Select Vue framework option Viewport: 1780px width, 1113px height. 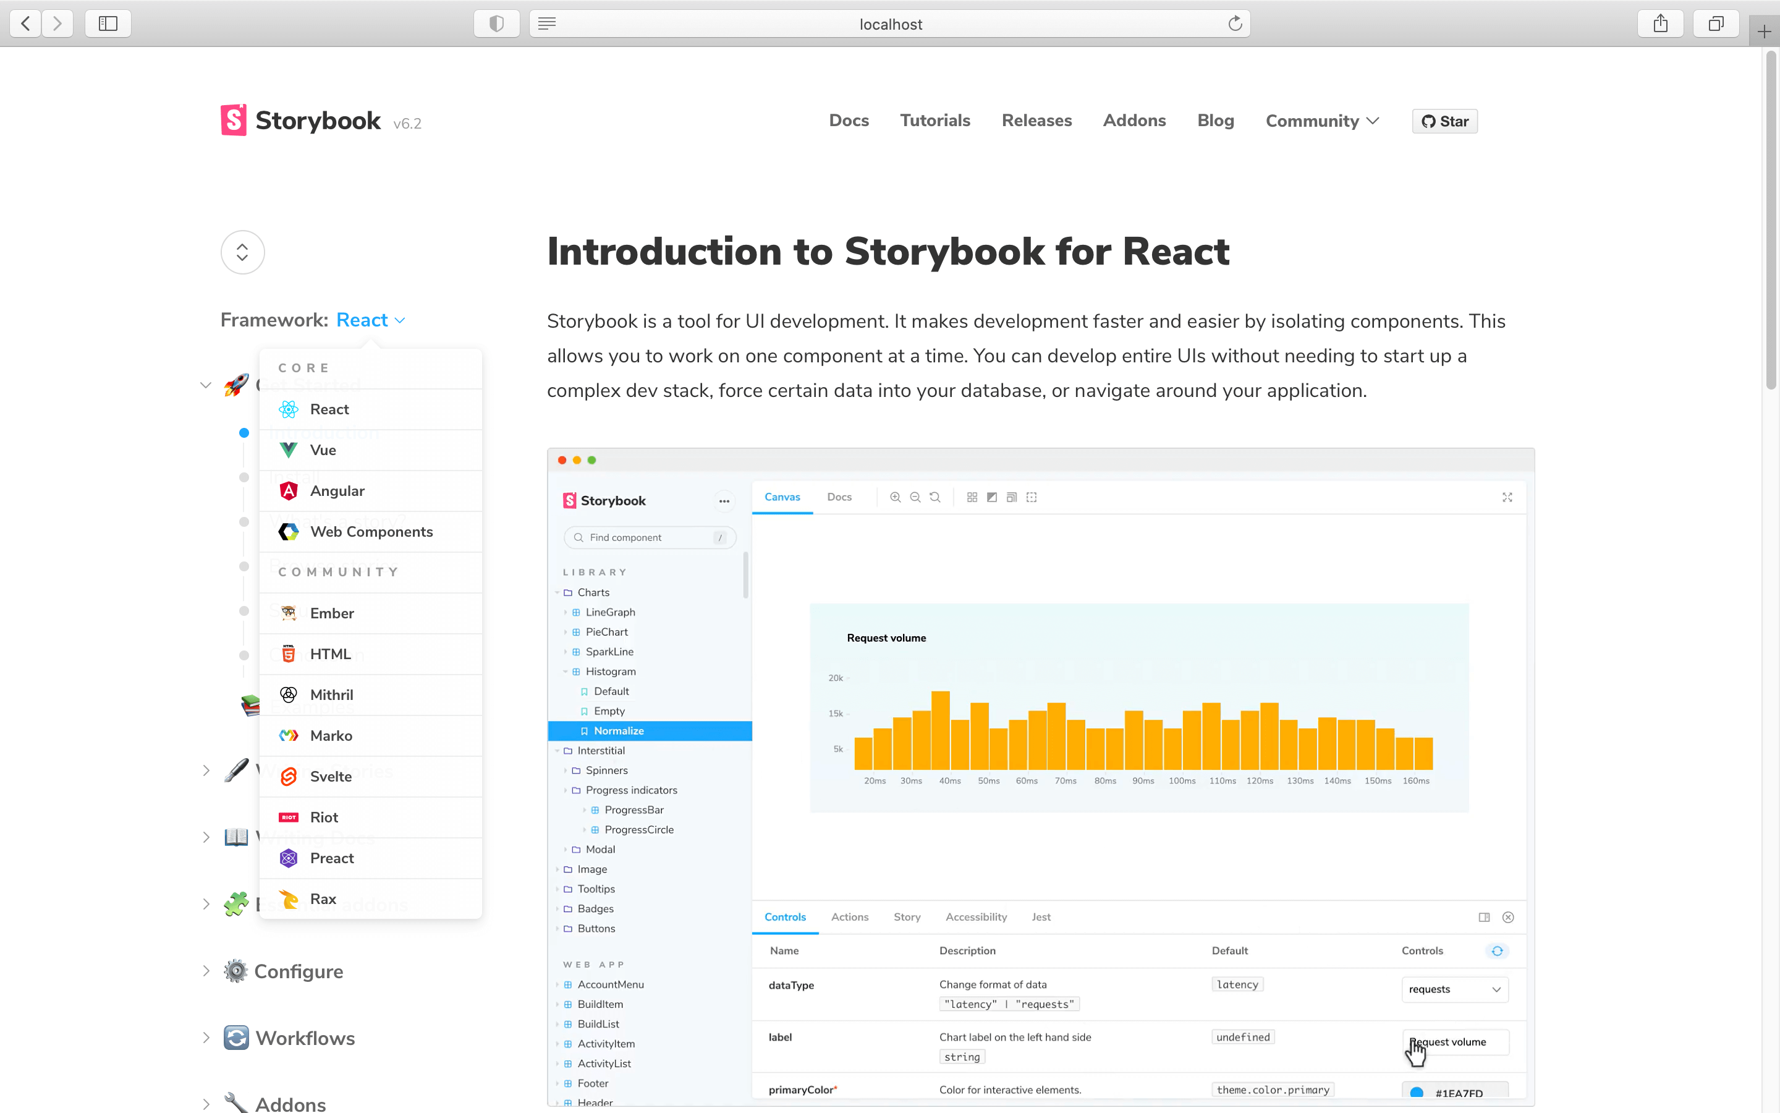tap(371, 450)
